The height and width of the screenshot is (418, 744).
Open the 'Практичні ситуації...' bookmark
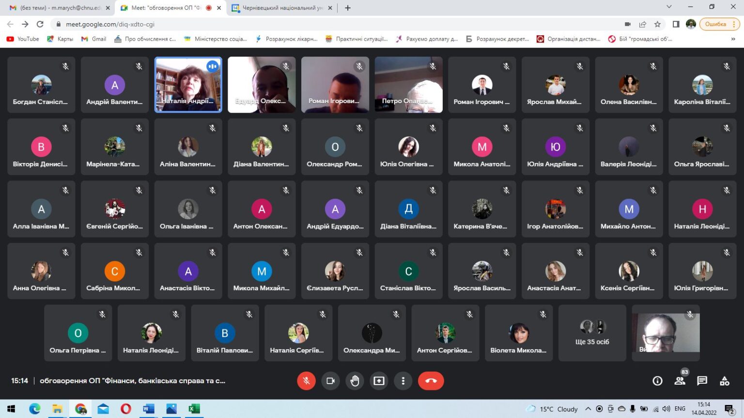click(x=357, y=39)
